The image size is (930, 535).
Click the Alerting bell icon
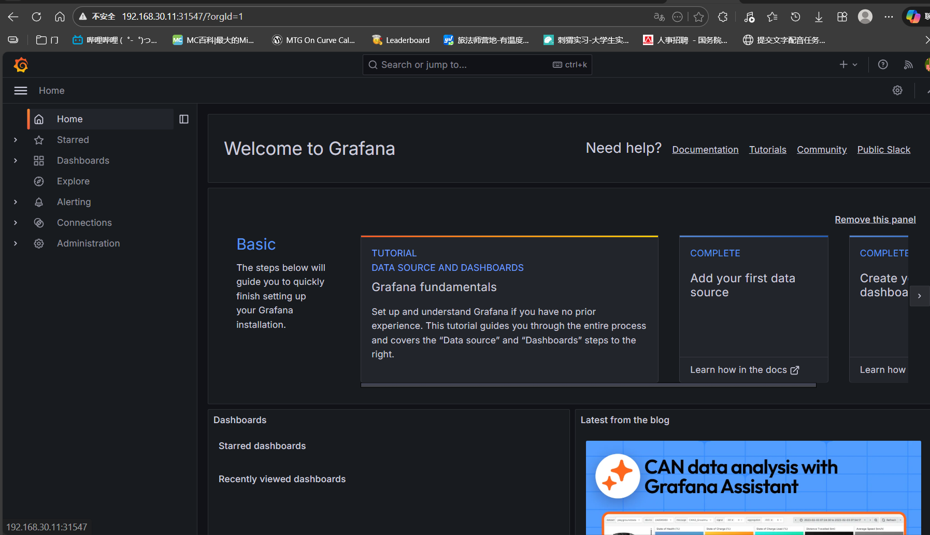pyautogui.click(x=39, y=202)
